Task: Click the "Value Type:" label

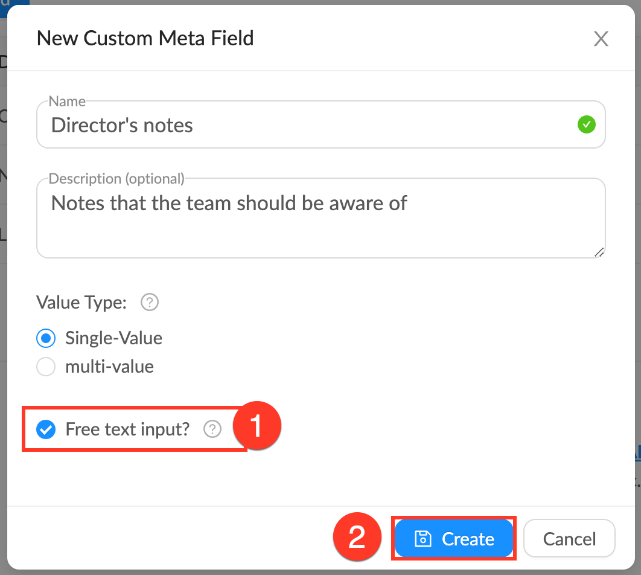Action: tap(81, 302)
